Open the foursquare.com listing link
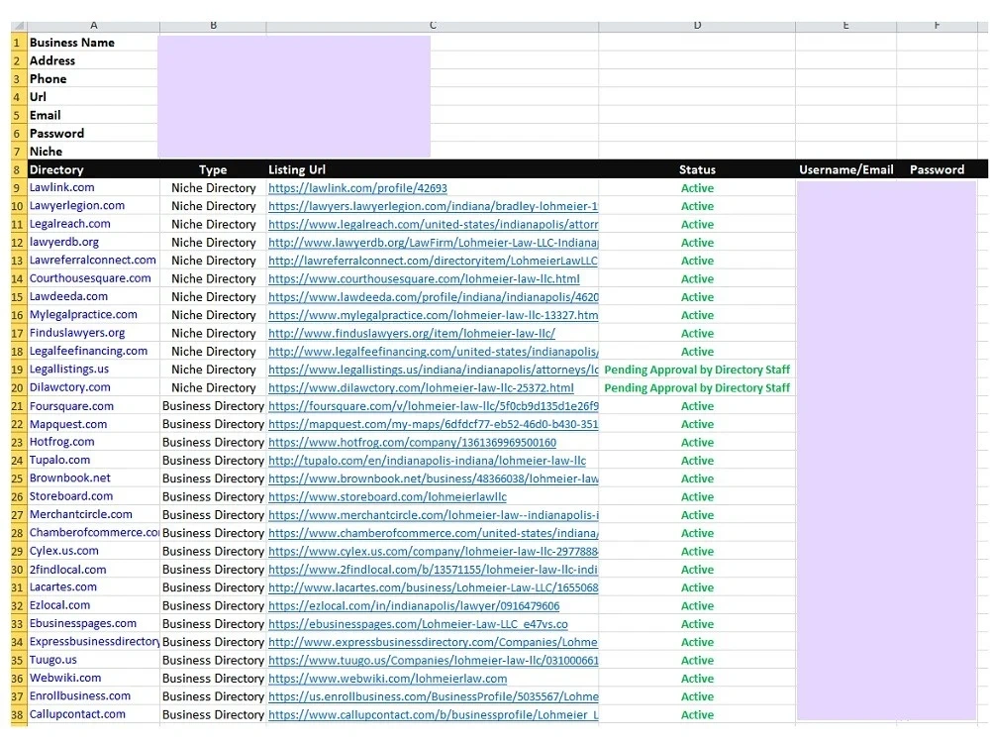 click(x=434, y=406)
